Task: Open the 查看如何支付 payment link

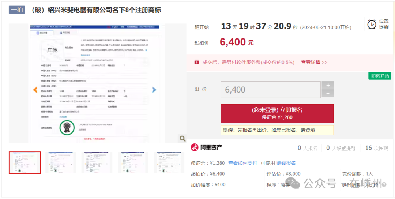Action: 242,163
